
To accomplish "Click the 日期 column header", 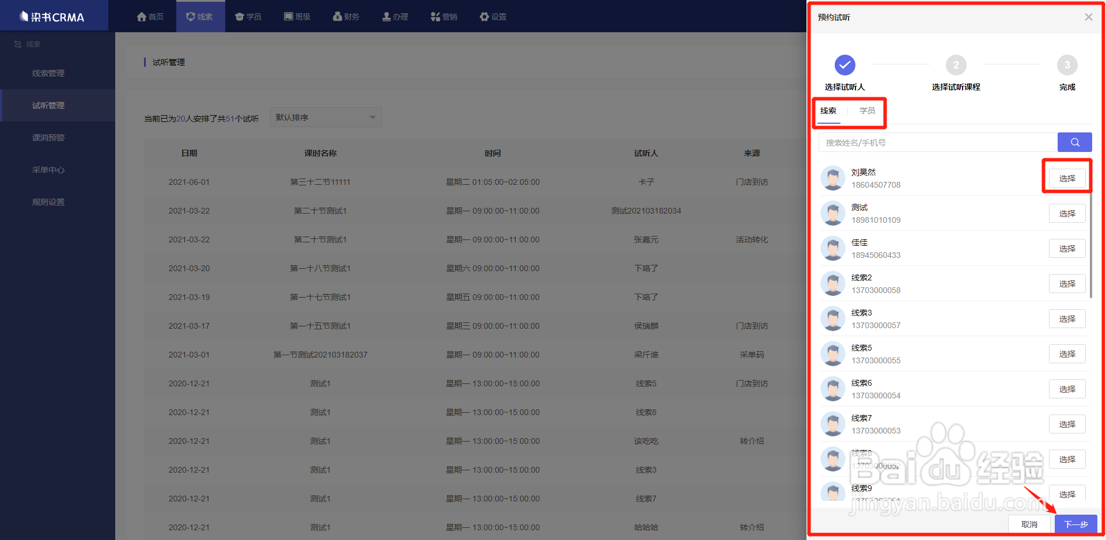I will click(189, 153).
